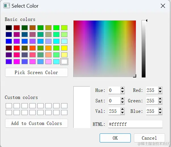Click inside the color spectrum gradient area
Screen dimensions: 171x147
coord(104,49)
